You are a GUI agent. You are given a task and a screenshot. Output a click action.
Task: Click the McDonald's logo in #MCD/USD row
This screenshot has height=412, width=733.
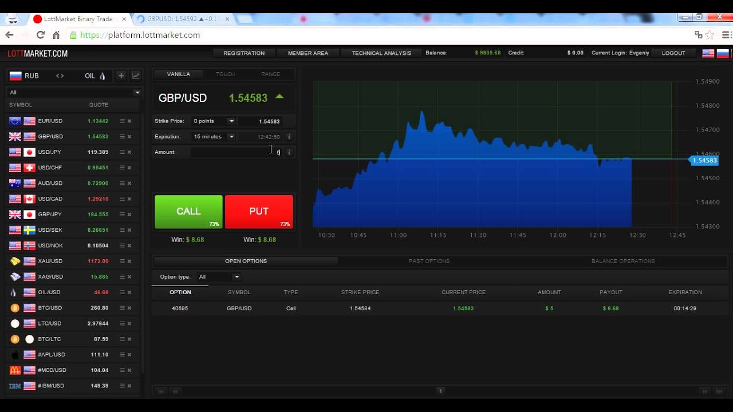(15, 370)
